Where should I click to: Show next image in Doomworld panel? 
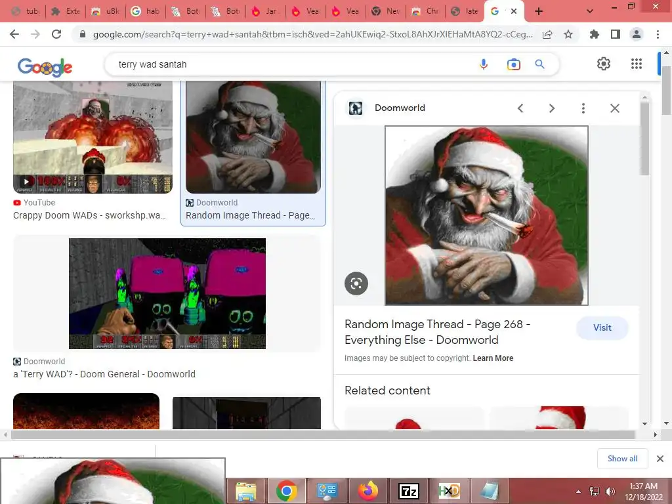(551, 108)
